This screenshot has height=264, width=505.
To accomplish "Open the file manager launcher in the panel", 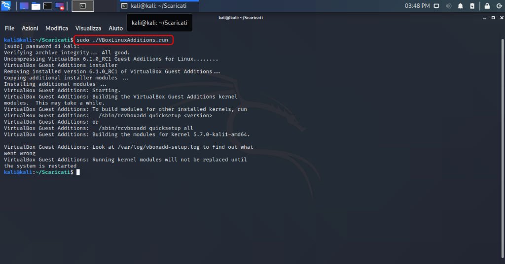I will 36,6.
